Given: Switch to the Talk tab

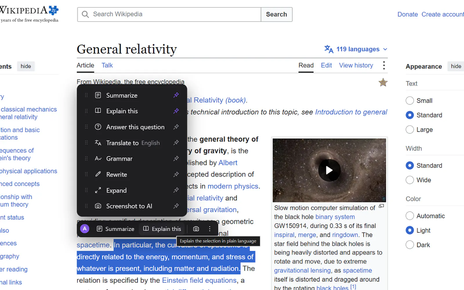Looking at the screenshot, I should click(107, 66).
